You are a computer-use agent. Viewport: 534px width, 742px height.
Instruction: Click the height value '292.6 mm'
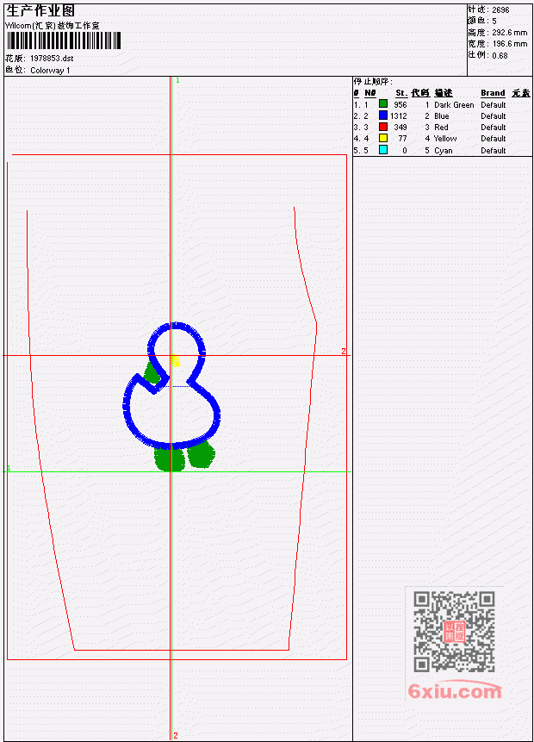click(x=509, y=32)
